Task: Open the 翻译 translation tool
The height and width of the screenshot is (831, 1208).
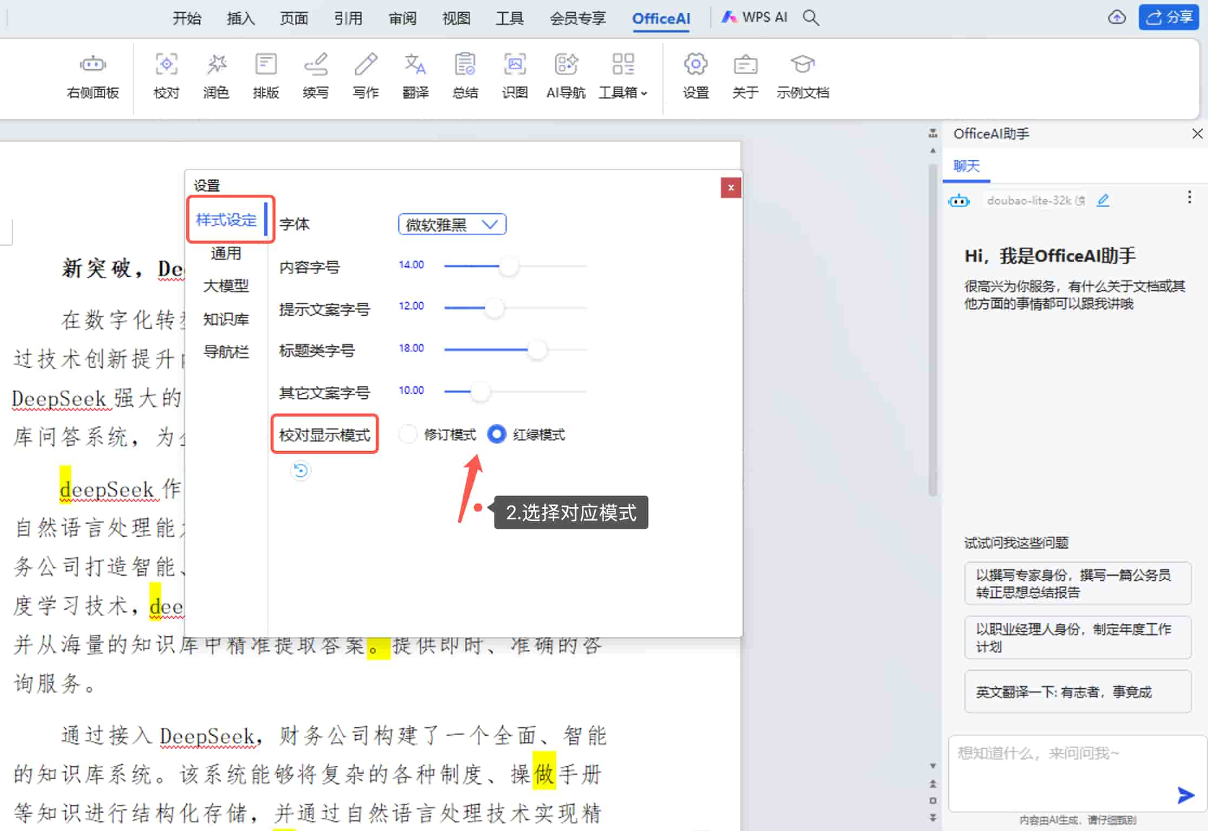Action: point(415,76)
